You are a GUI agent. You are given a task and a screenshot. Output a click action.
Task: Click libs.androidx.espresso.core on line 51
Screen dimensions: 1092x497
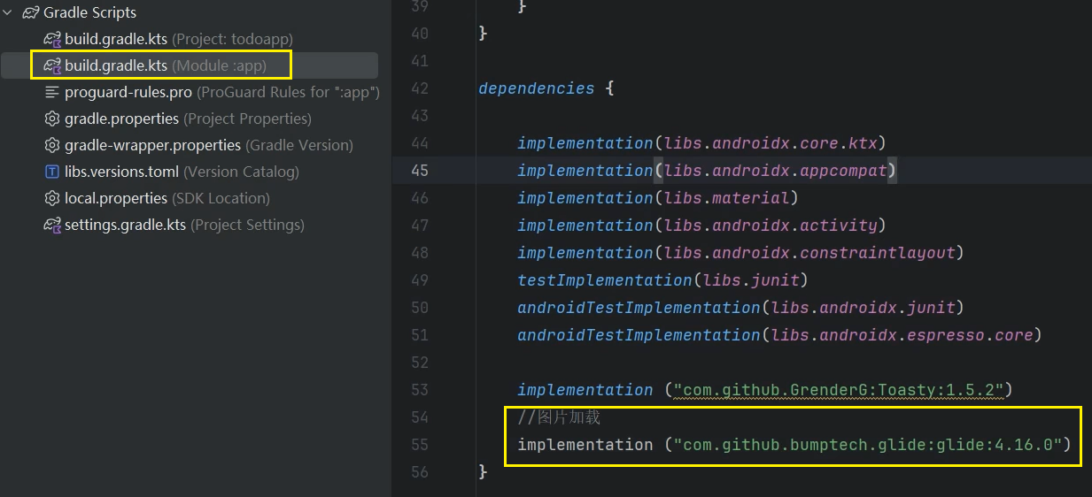[902, 335]
